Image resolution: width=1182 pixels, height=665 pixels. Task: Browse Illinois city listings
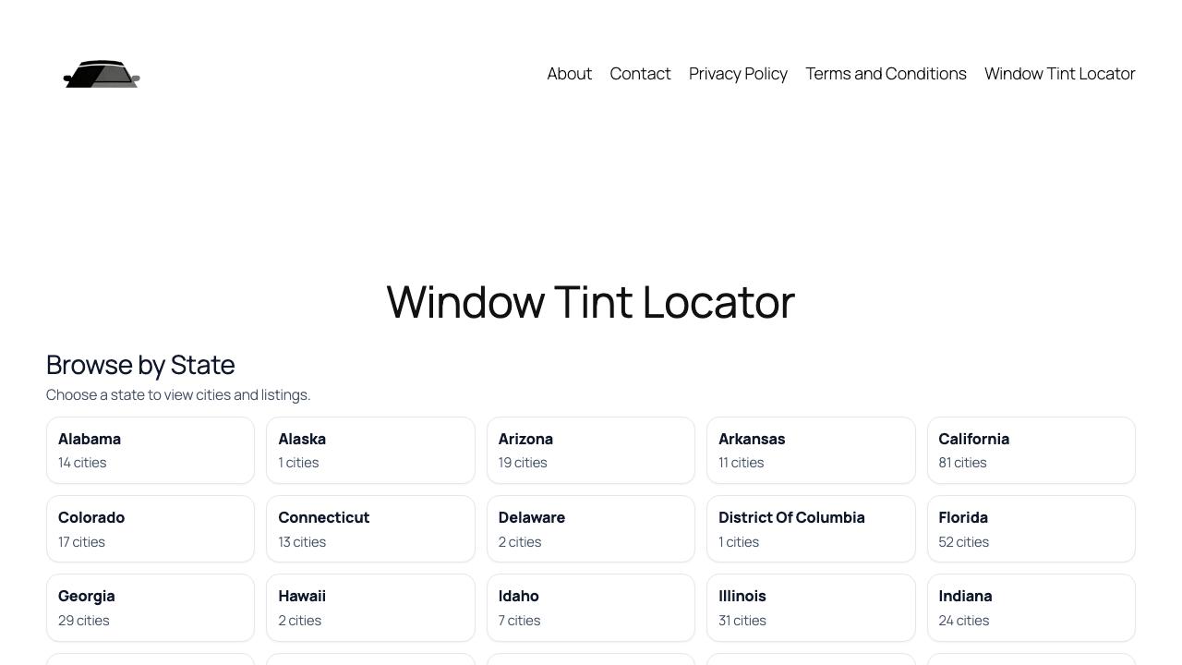(811, 607)
